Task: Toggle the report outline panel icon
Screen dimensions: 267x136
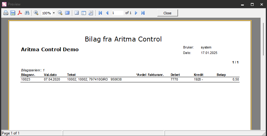Action: coord(77,13)
